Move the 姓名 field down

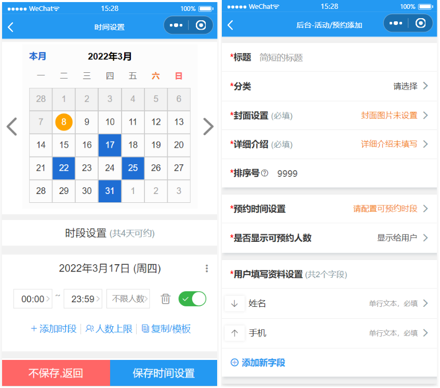[235, 302]
